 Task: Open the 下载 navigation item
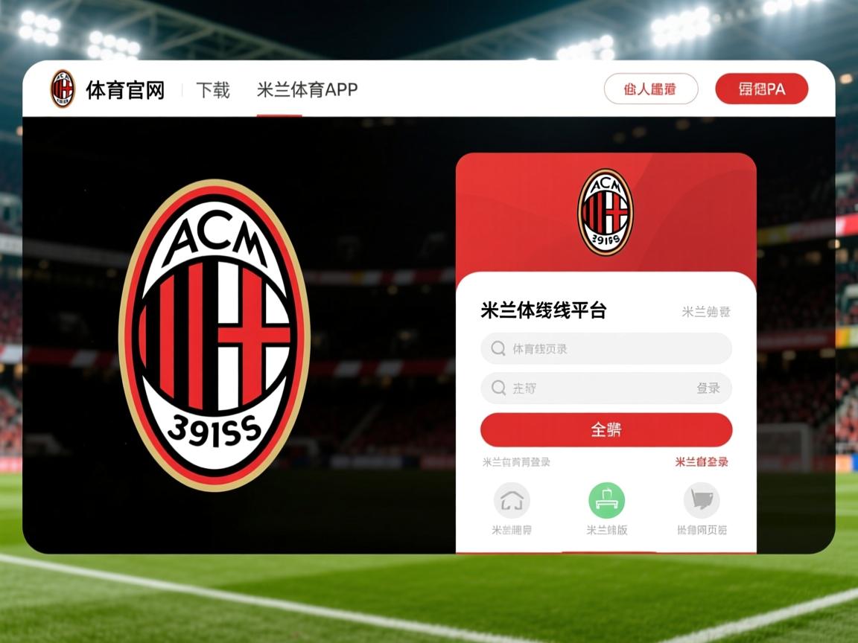213,89
